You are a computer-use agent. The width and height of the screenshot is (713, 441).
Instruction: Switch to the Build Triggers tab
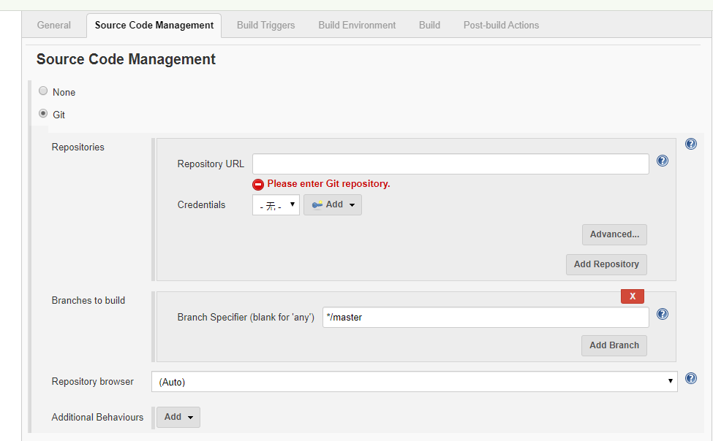(x=266, y=26)
